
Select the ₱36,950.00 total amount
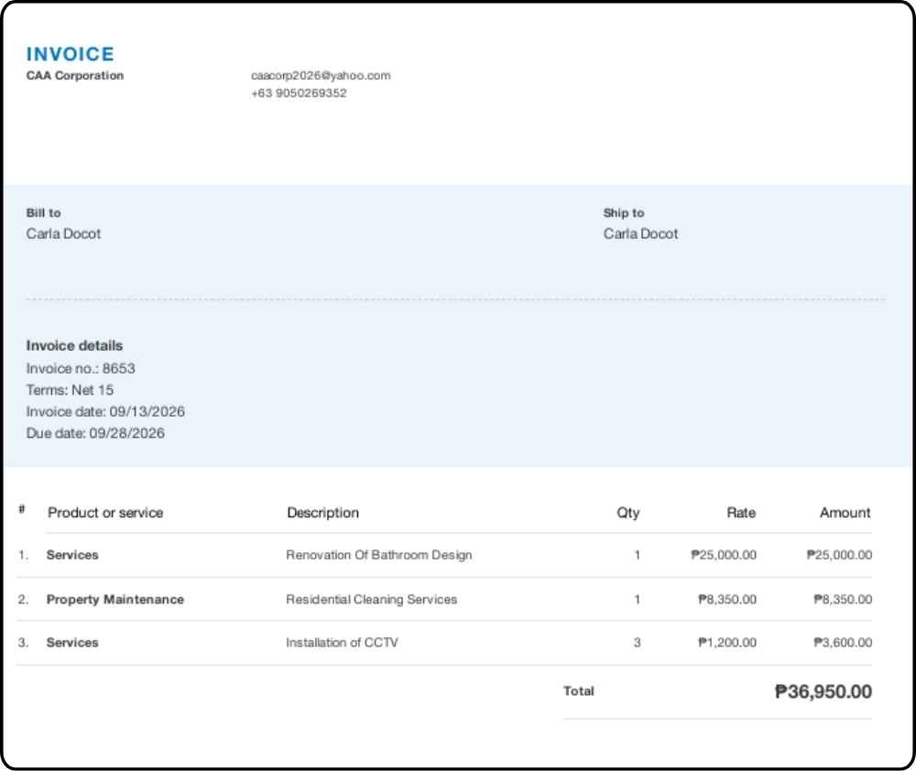click(823, 692)
